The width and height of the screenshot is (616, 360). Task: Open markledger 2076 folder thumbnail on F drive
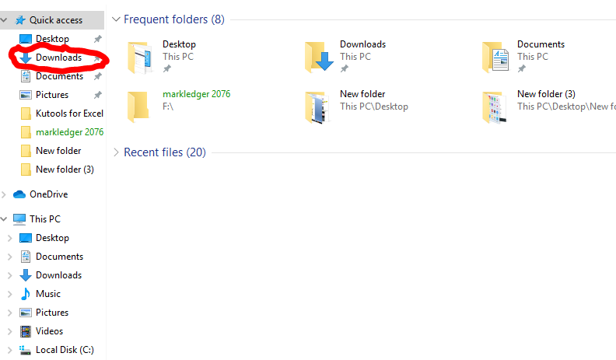click(138, 107)
